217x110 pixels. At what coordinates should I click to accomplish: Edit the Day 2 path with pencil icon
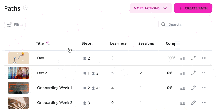[193, 73]
